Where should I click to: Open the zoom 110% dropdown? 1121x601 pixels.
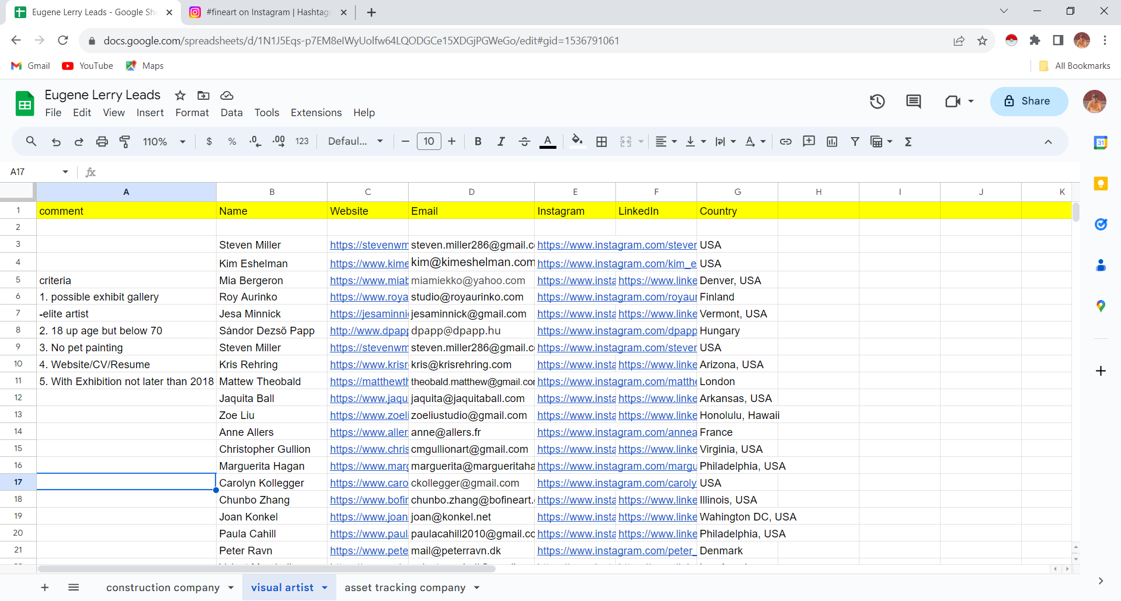click(x=164, y=141)
